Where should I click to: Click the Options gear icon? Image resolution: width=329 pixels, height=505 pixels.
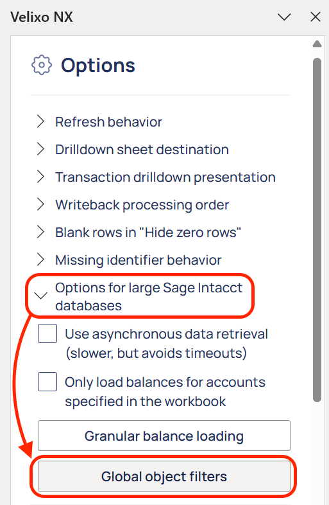(42, 65)
